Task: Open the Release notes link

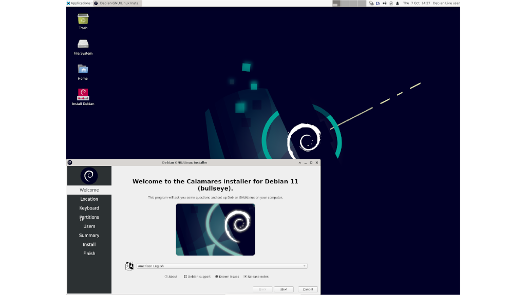Action: tap(256, 277)
